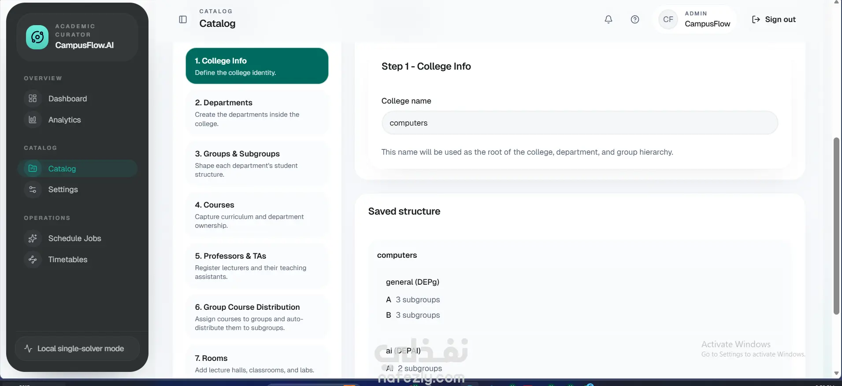Go to step 4. Courses

[x=257, y=215]
